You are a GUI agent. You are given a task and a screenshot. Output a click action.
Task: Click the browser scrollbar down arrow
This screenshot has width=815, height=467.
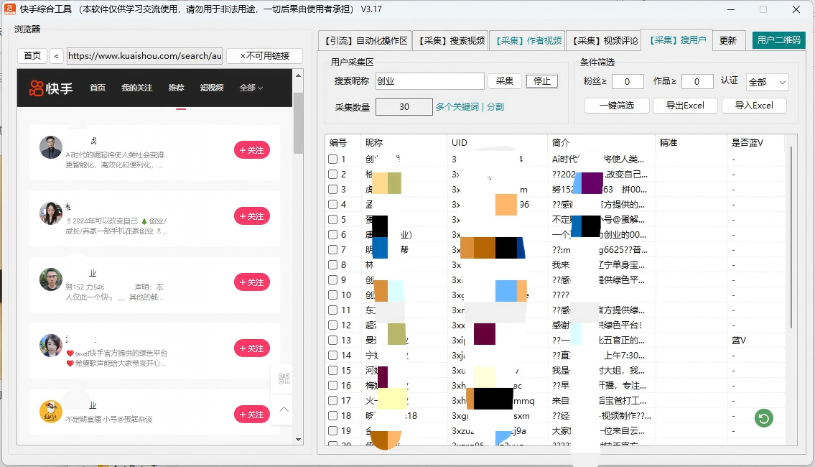298,440
